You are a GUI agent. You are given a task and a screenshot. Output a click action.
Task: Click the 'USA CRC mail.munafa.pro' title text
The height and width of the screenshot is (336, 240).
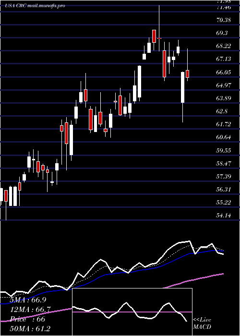click(35, 6)
